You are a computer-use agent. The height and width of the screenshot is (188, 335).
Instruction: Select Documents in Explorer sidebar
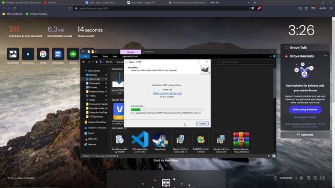click(95, 84)
